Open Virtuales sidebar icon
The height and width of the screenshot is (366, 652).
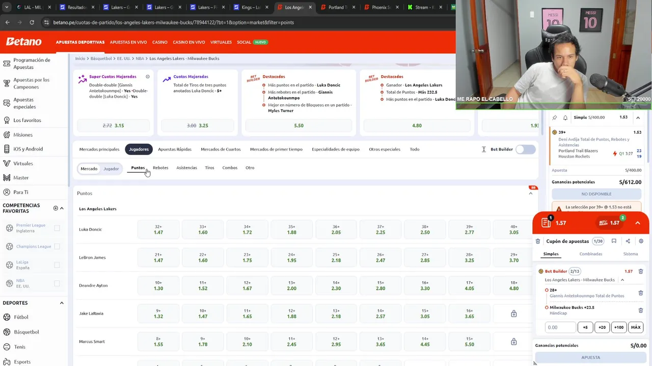(7, 163)
